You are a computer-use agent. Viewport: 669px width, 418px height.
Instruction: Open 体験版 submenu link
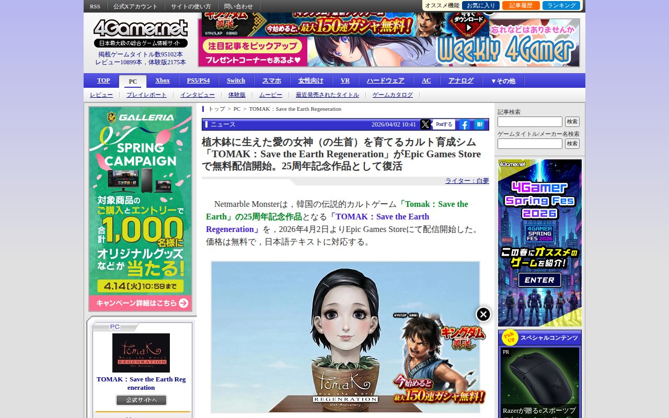[x=237, y=95]
